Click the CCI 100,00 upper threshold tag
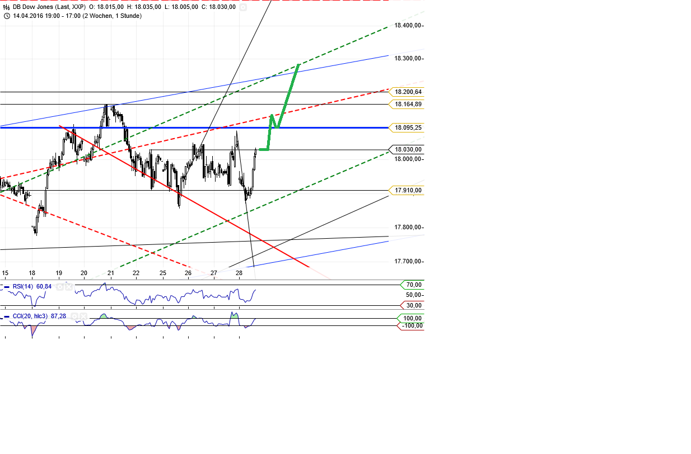The width and height of the screenshot is (691, 454). coord(412,318)
